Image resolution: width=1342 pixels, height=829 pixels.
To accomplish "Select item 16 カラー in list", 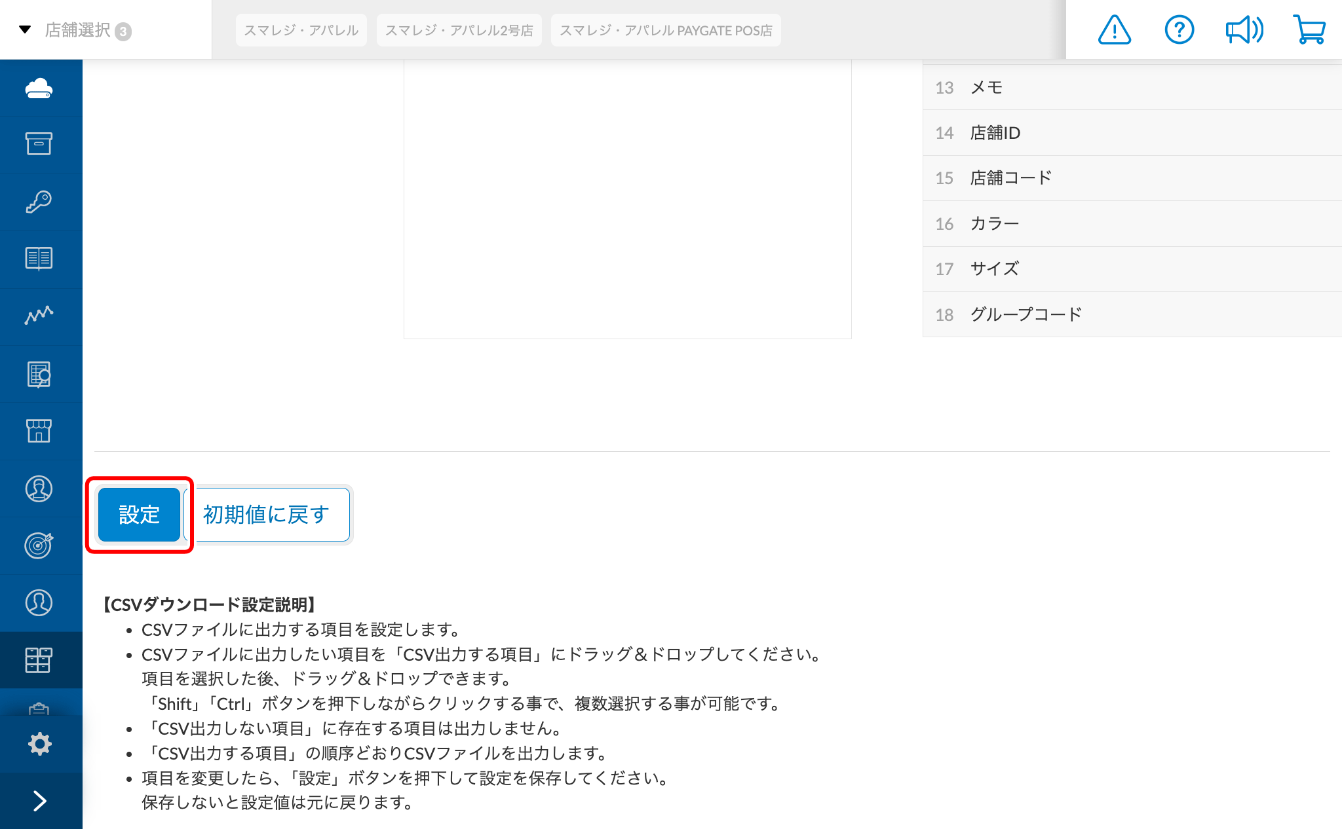I will (x=1132, y=224).
